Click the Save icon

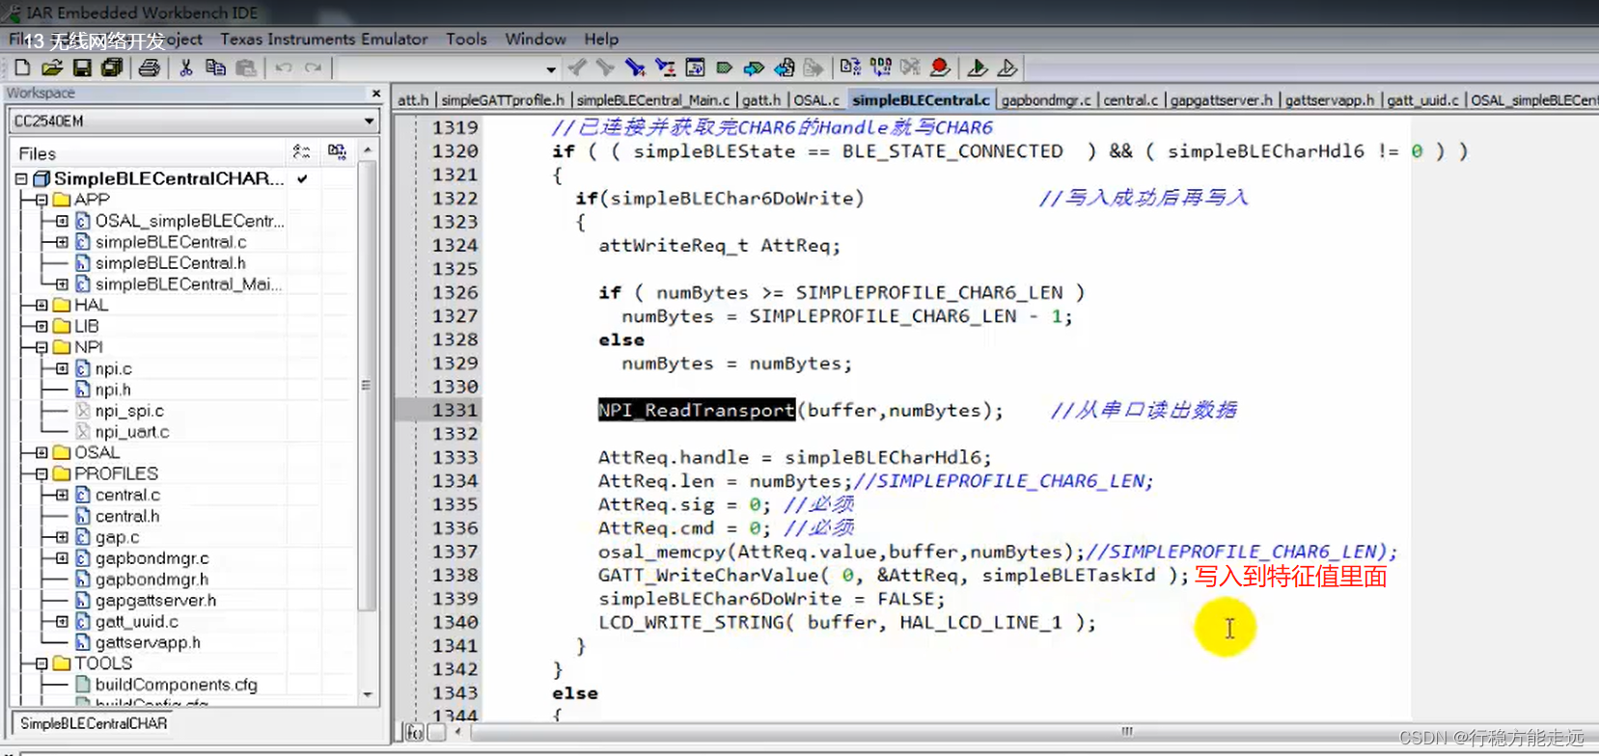(82, 67)
